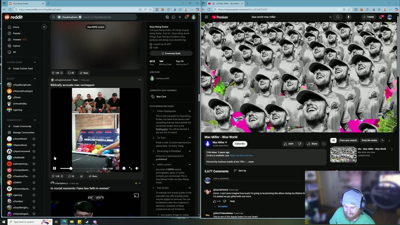
Task: Collapse Post Quality rule
Action: (189, 188)
